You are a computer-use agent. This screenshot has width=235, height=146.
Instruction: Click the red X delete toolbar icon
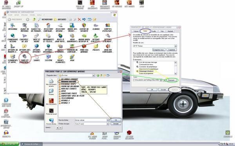click(79, 19)
